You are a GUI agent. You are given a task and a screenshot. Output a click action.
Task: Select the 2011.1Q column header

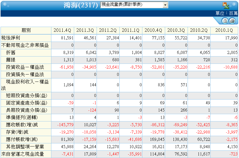(x=131, y=30)
